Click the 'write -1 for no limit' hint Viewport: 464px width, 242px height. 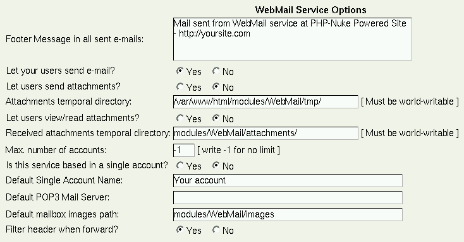pos(238,150)
